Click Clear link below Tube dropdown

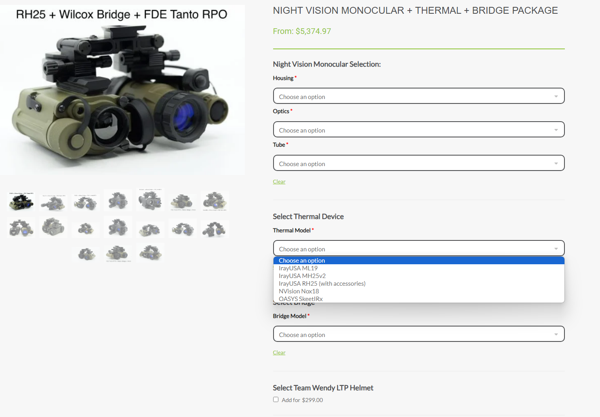click(x=279, y=182)
